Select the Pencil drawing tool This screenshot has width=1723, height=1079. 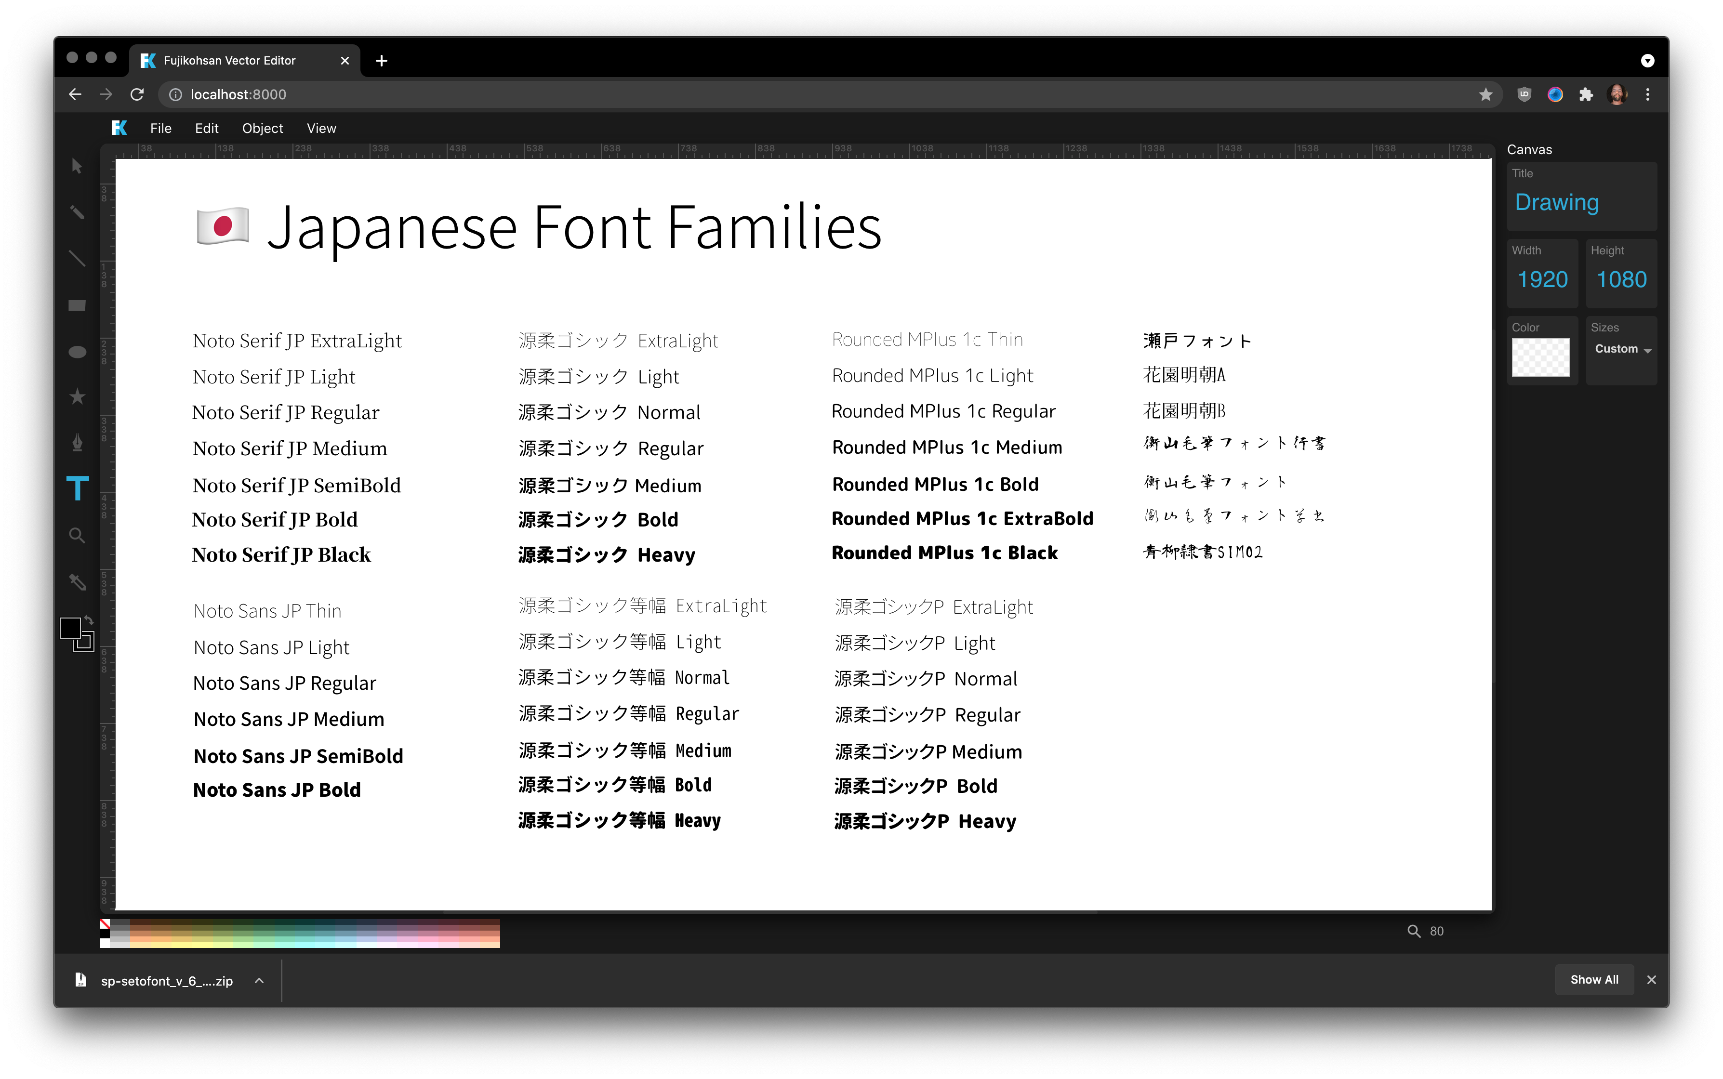[x=77, y=212]
